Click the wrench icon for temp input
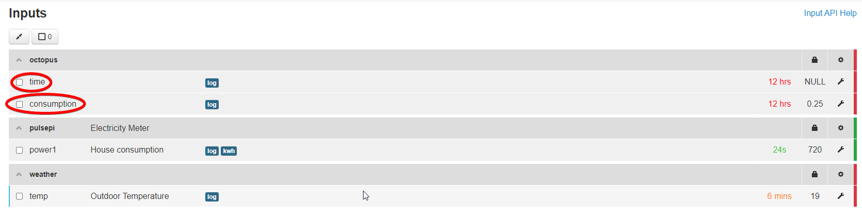Screen dimensions: 862x217 pos(841,196)
